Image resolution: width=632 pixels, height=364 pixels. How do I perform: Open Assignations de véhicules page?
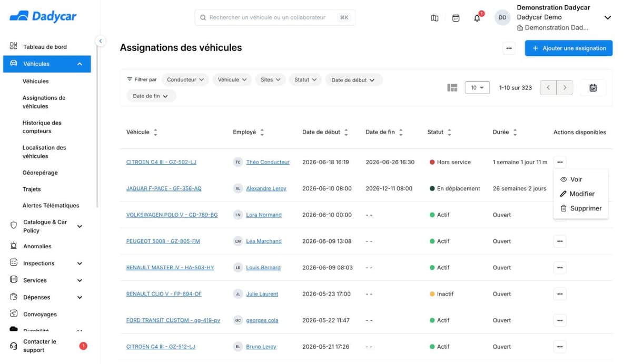pos(44,102)
